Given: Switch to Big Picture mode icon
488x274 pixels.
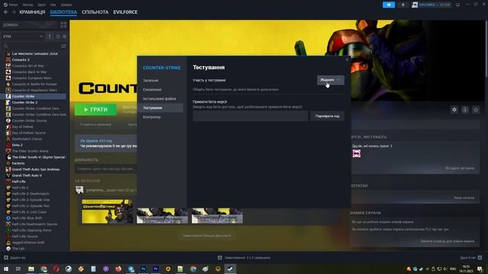Looking at the screenshot, I should coord(457,5).
